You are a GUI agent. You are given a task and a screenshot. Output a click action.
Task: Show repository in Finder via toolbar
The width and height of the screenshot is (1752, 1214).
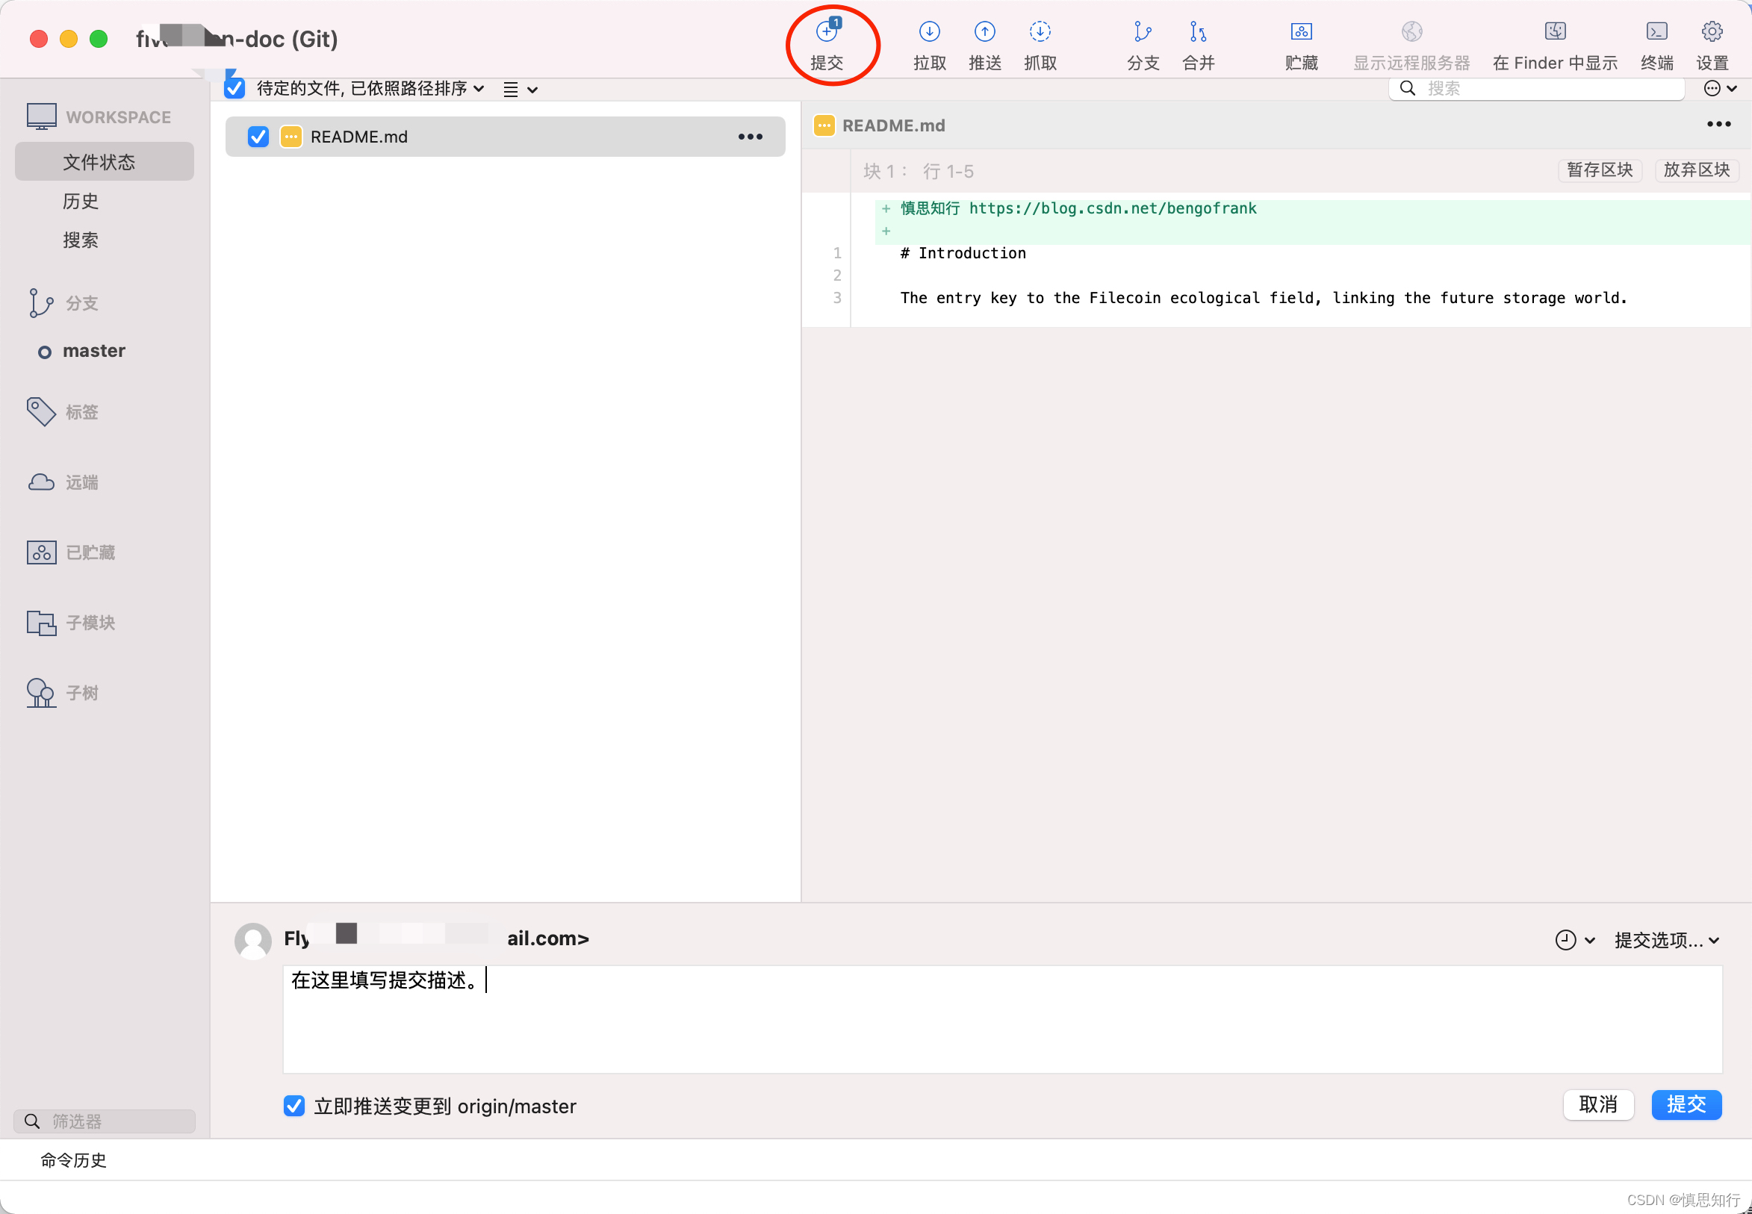pos(1554,33)
